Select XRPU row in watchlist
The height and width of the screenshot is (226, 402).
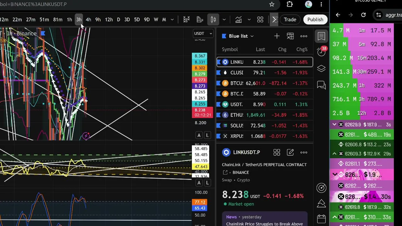[x=265, y=136]
